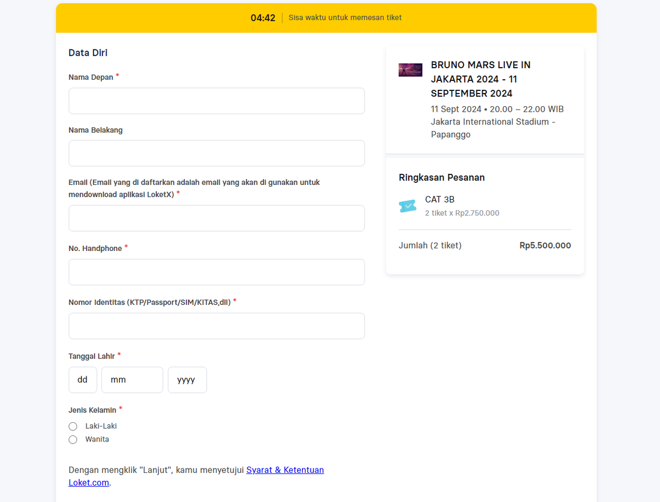Click the Jenis Kelamin label
660x502 pixels.
pos(92,410)
